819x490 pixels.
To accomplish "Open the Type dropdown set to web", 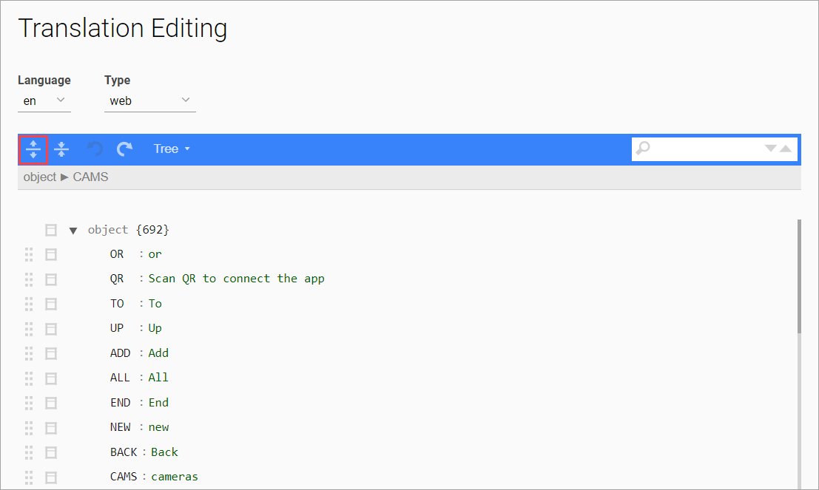I will [149, 101].
